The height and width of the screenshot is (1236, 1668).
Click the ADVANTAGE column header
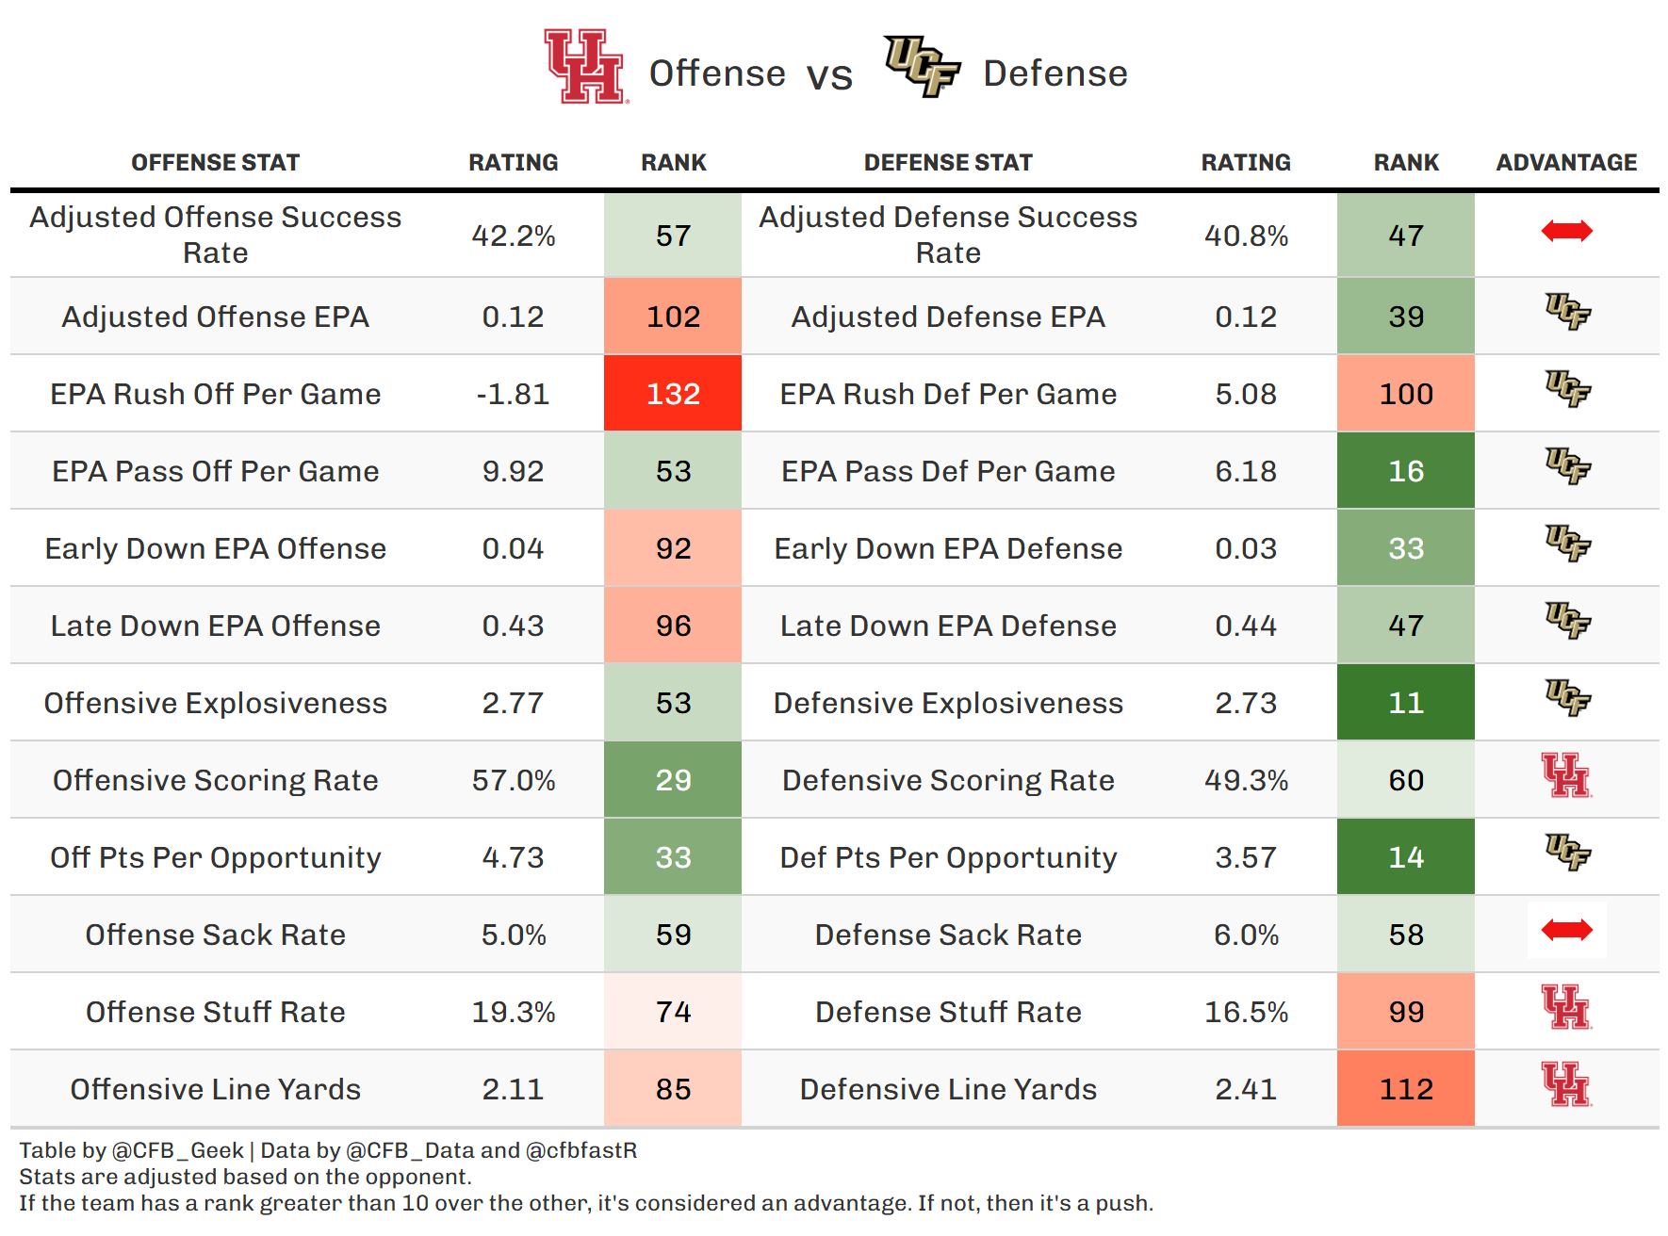pos(1566,163)
